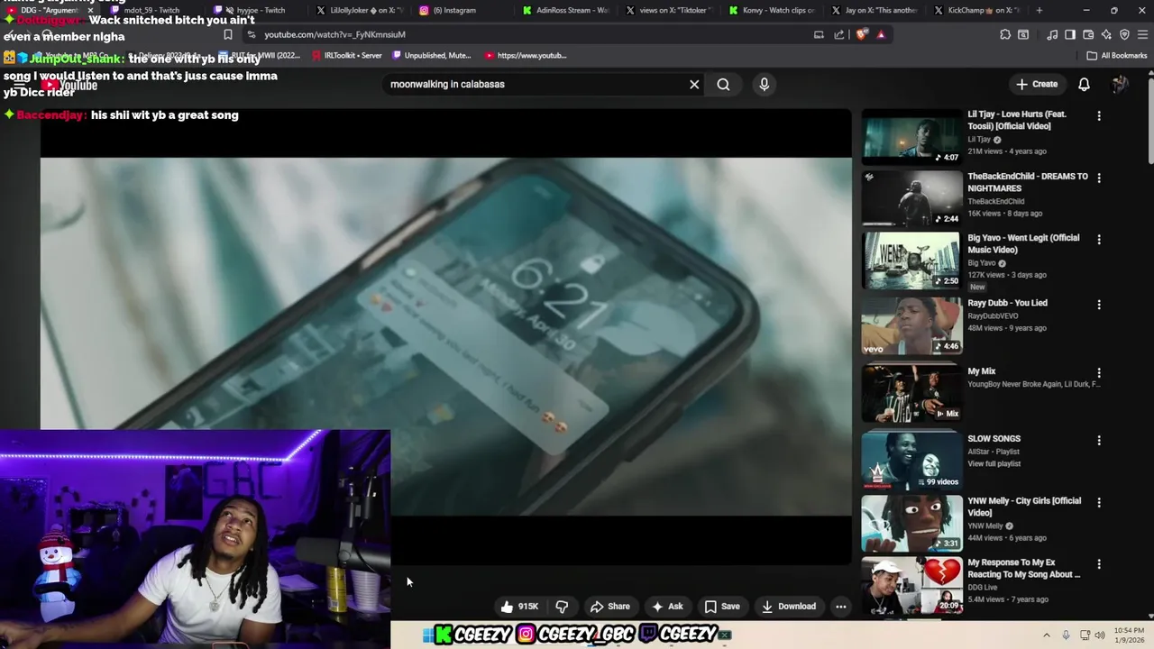Viewport: 1154px width, 649px height.
Task: Open options for SLOW SONGS playlist
Action: tap(1098, 440)
